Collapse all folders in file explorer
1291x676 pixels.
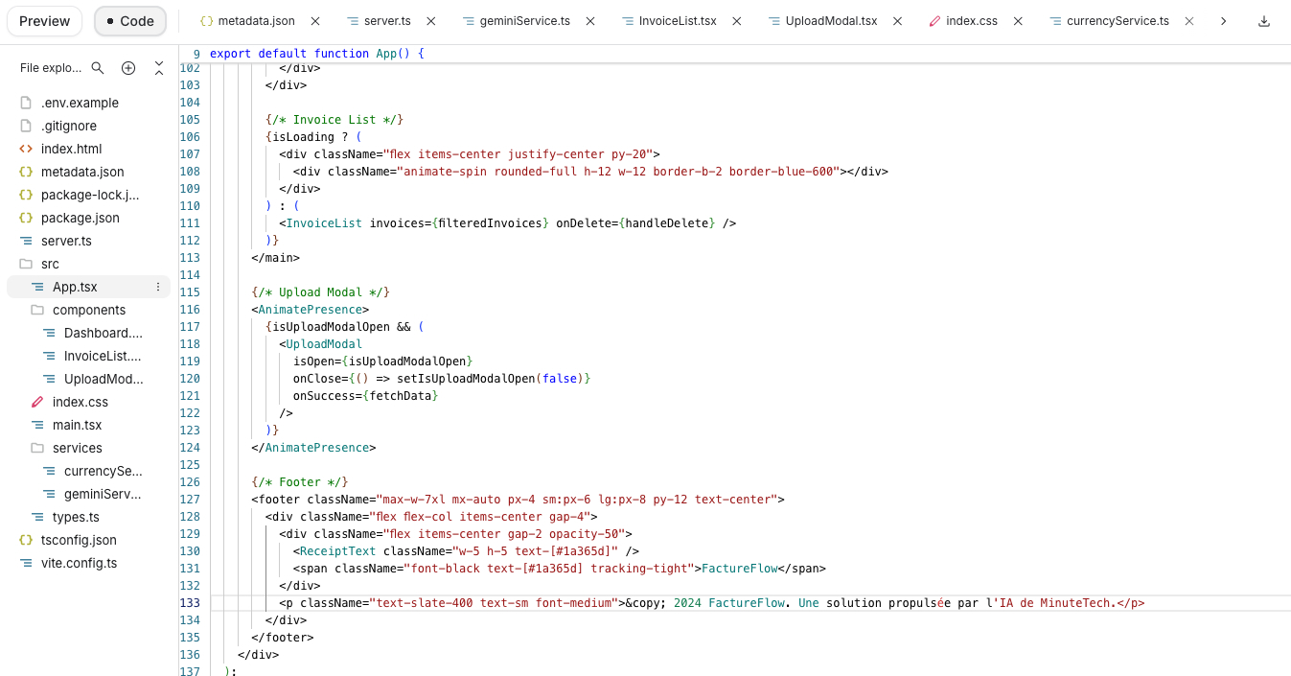[159, 68]
